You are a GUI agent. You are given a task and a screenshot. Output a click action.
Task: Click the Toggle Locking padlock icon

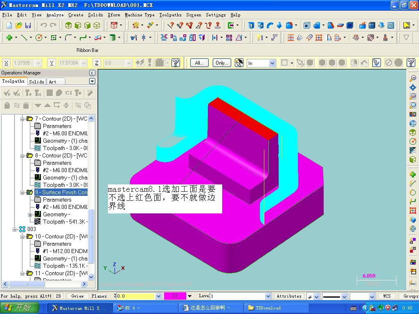pyautogui.click(x=7, y=105)
